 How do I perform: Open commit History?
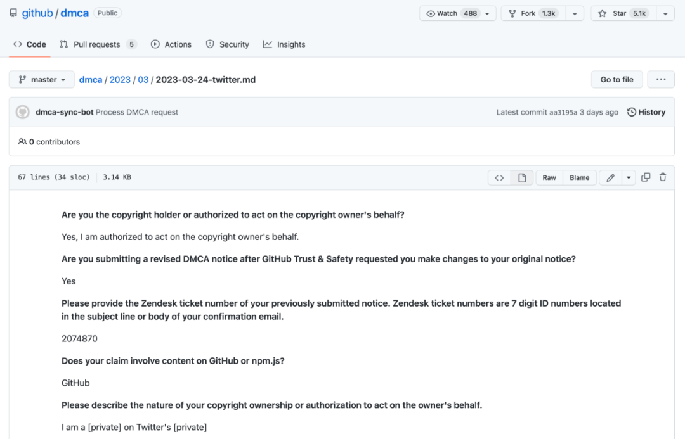click(646, 112)
